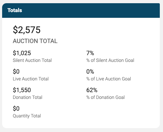This screenshot has height=132, width=163.
Task: Click the percent symbol beside 62
Action: tap(95, 90)
